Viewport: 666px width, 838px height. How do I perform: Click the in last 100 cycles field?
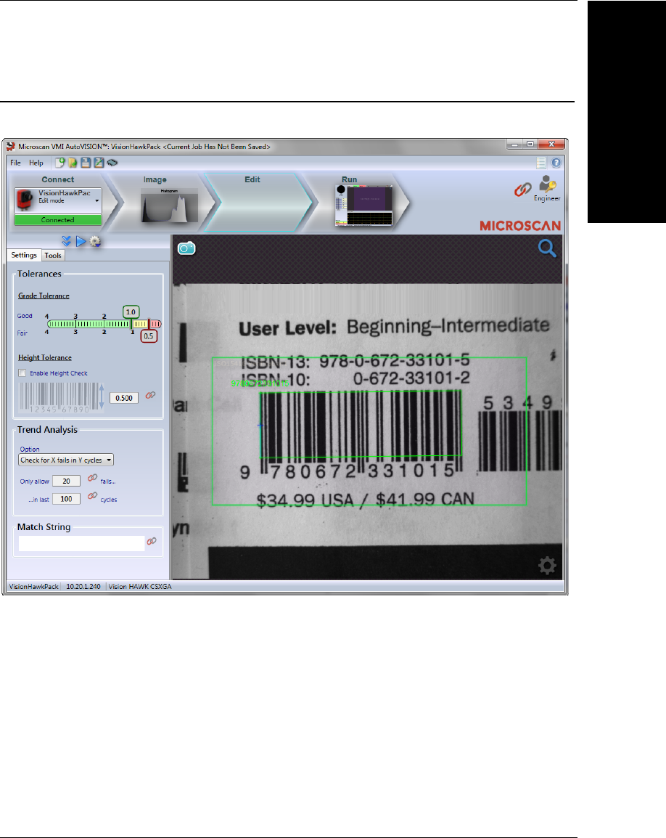click(66, 499)
